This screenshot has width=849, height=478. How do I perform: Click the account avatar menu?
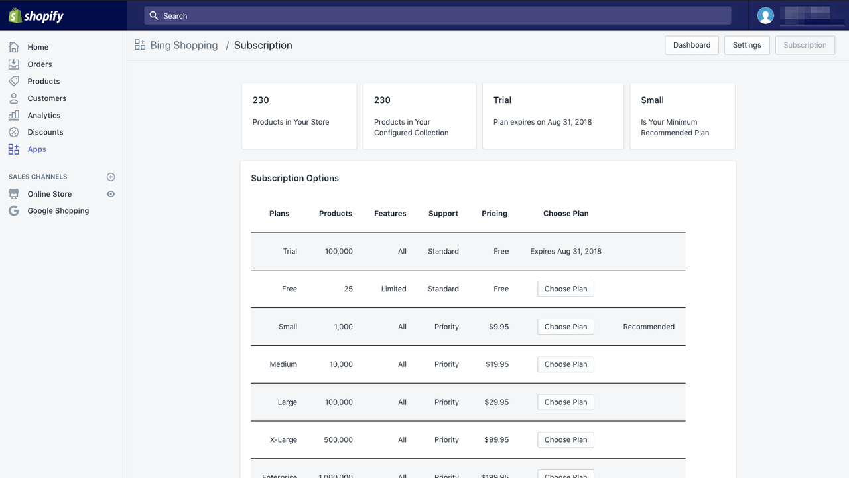tap(765, 15)
